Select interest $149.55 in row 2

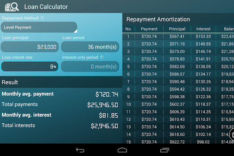(x=203, y=44)
